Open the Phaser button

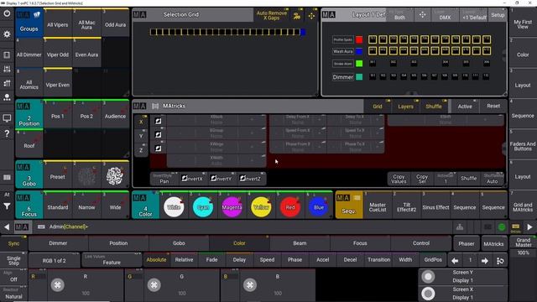click(467, 244)
